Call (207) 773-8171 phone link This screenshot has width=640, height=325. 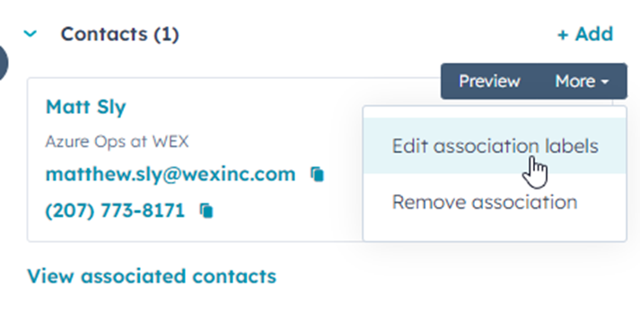115,210
